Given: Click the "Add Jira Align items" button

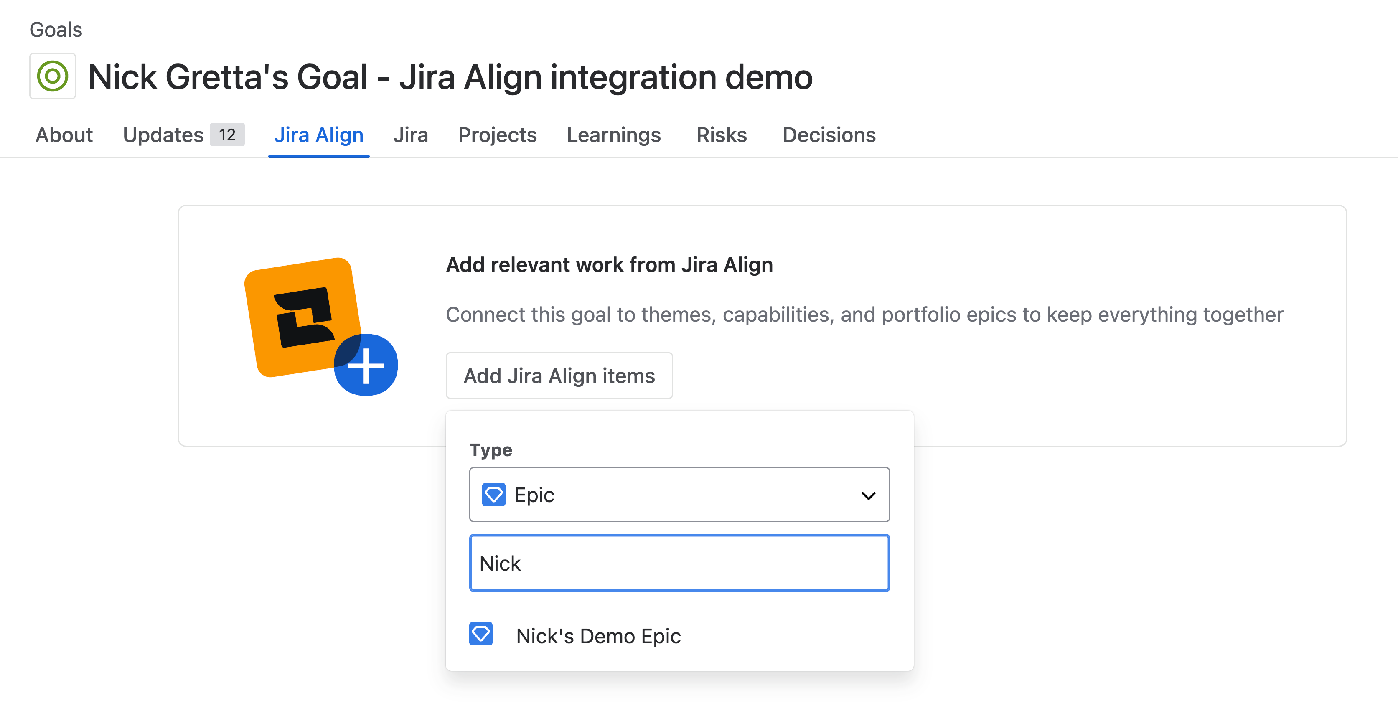Looking at the screenshot, I should [559, 375].
